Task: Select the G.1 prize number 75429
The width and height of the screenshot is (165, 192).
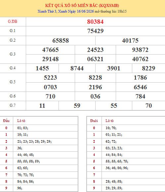Action: click(x=95, y=31)
